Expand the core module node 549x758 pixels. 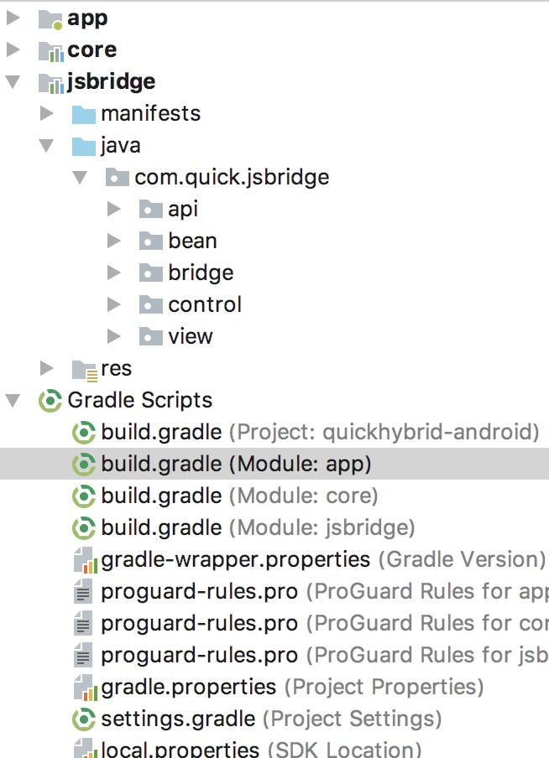pos(13,49)
